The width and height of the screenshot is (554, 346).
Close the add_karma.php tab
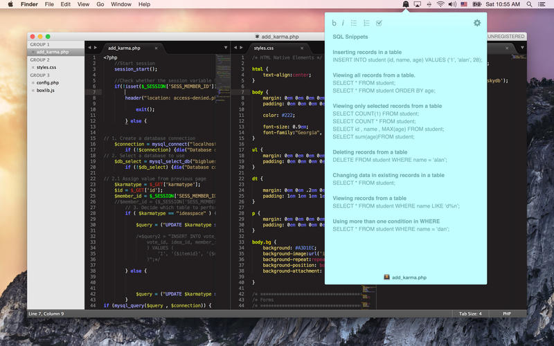tap(157, 48)
